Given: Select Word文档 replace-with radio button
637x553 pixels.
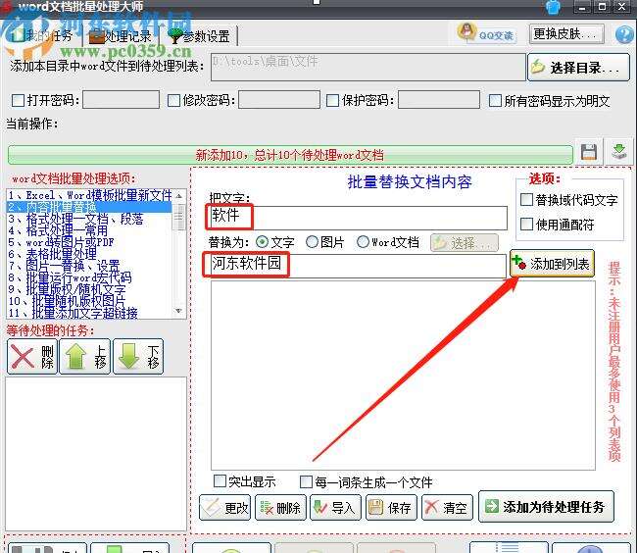Looking at the screenshot, I should (x=363, y=242).
